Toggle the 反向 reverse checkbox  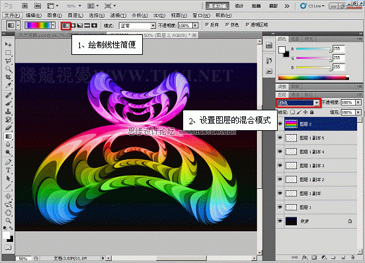point(207,24)
